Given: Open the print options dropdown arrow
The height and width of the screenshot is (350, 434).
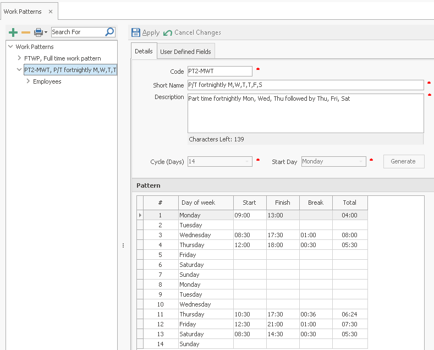Looking at the screenshot, I should (46, 32).
